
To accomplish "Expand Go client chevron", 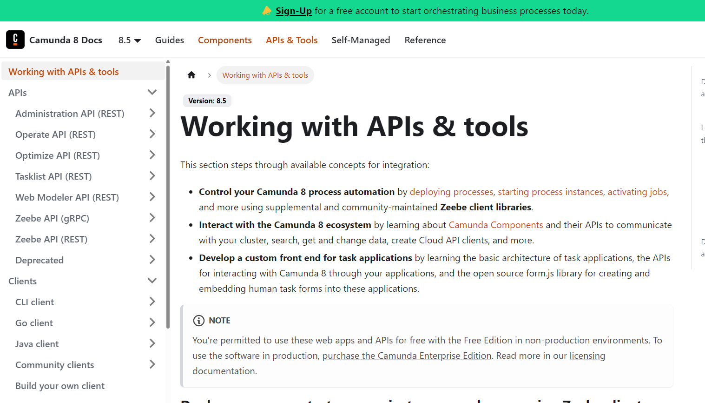I will [x=152, y=322].
